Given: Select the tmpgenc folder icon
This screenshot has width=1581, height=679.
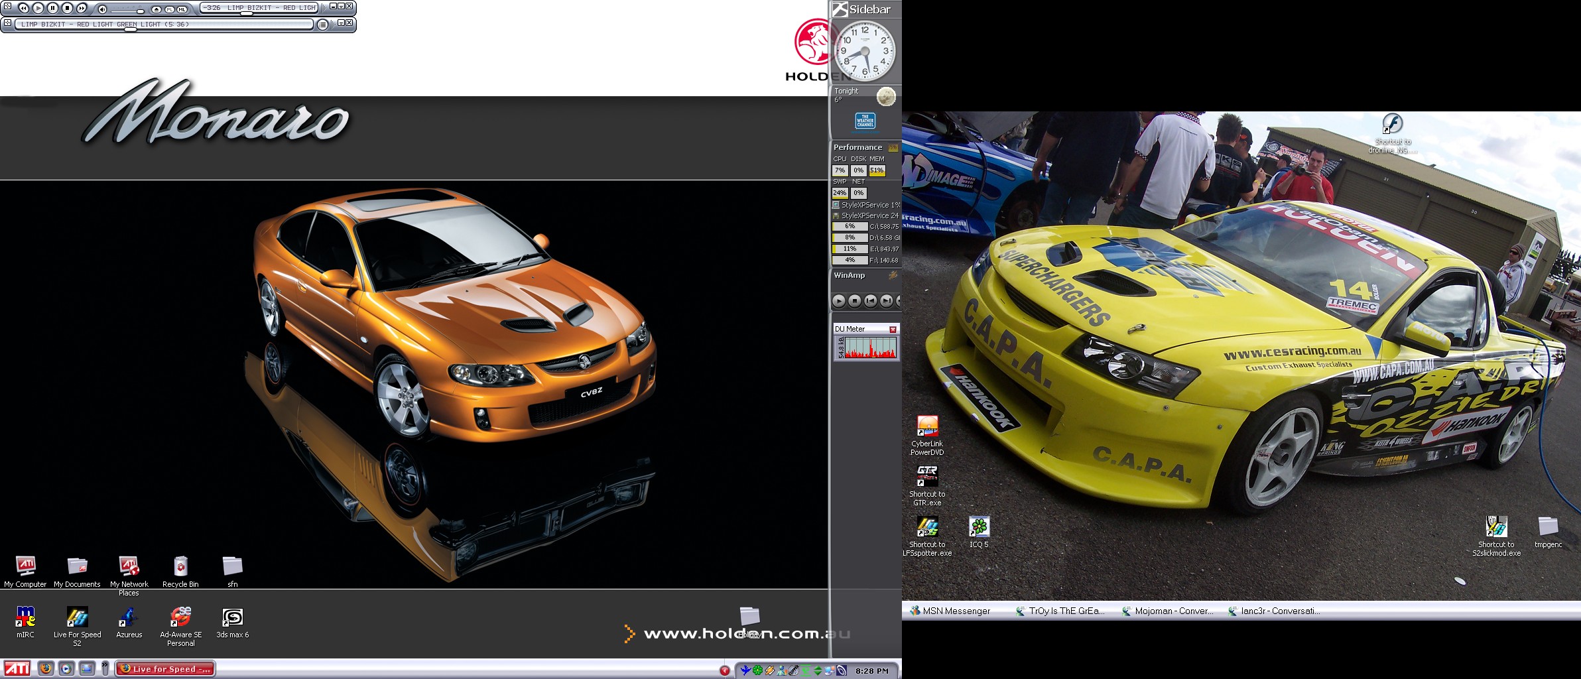Looking at the screenshot, I should [1548, 532].
